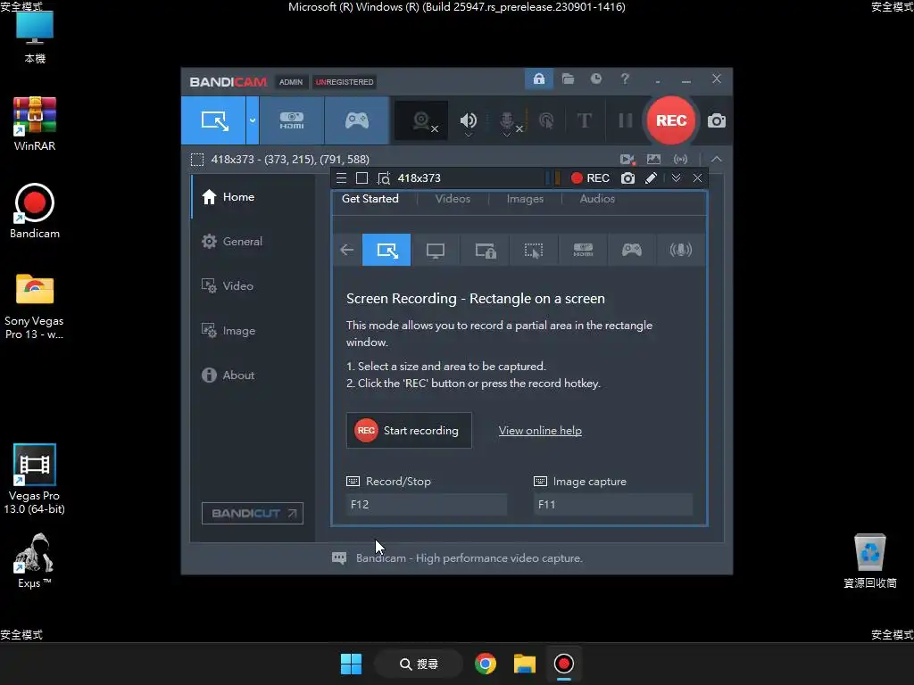Click the pause recording button
This screenshot has height=685, width=914.
pyautogui.click(x=626, y=120)
